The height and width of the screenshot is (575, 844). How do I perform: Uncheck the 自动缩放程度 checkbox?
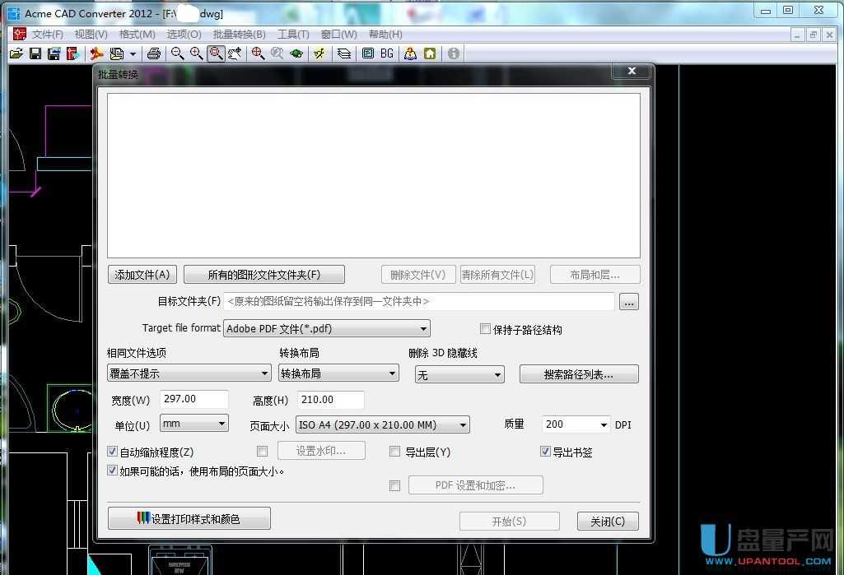point(113,452)
